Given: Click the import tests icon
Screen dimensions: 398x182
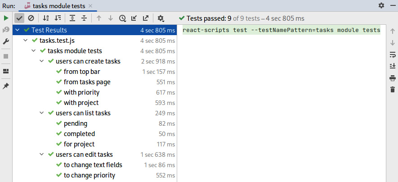Looking at the screenshot, I should tap(134, 18).
